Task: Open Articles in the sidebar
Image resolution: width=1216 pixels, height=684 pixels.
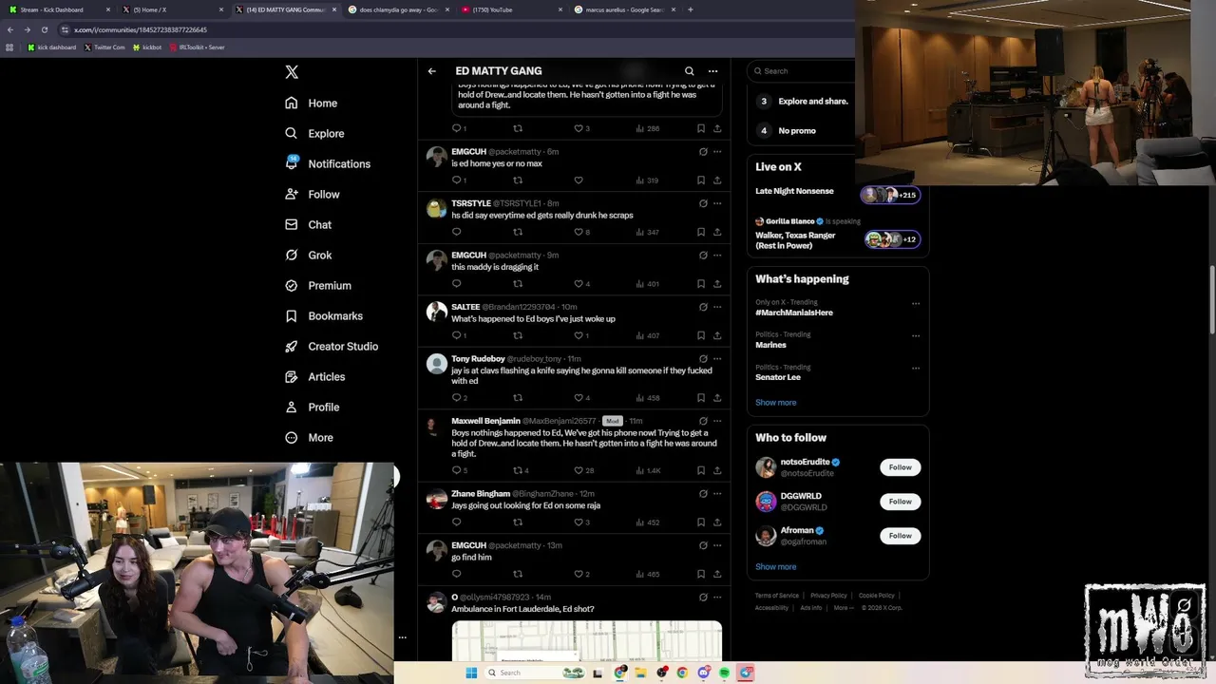Action: pyautogui.click(x=314, y=376)
